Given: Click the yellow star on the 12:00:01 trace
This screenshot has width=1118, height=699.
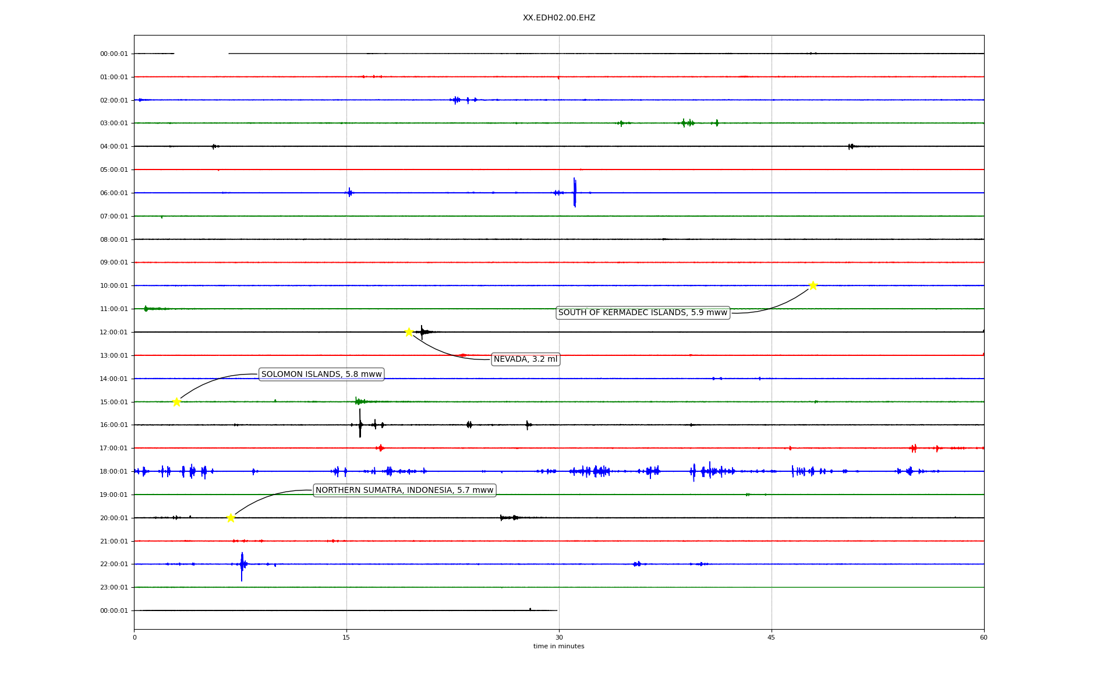Looking at the screenshot, I should point(409,332).
